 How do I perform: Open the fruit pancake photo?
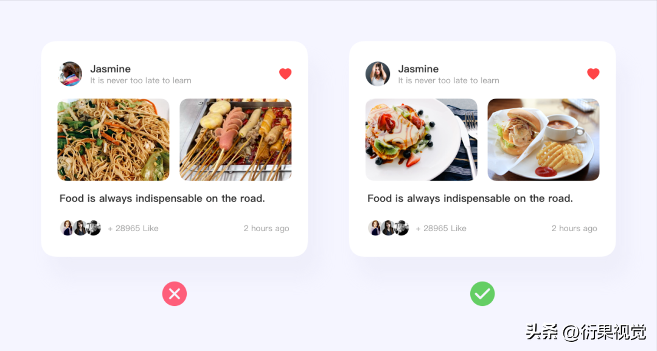click(x=421, y=139)
